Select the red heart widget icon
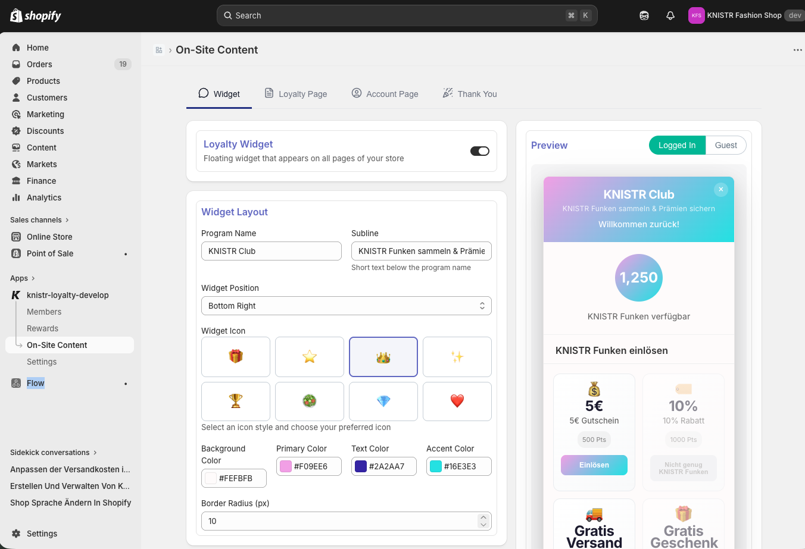The image size is (805, 549). [x=457, y=401]
